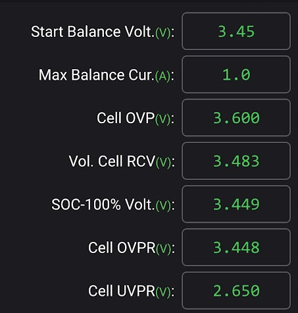Tap the (V) unit beside Cell OVP
Image resolution: width=298 pixels, height=313 pixels.
coord(163,119)
